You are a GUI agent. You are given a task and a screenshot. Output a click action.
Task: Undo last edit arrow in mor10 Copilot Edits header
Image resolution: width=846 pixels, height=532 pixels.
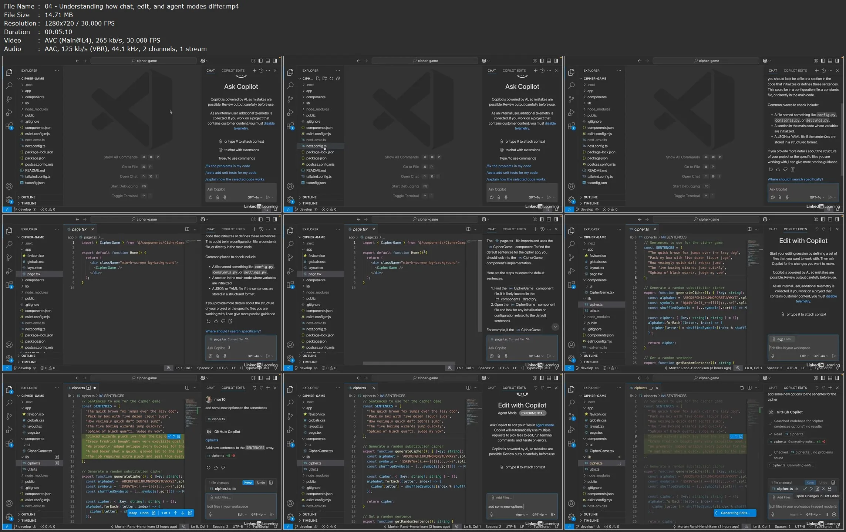coord(254,388)
